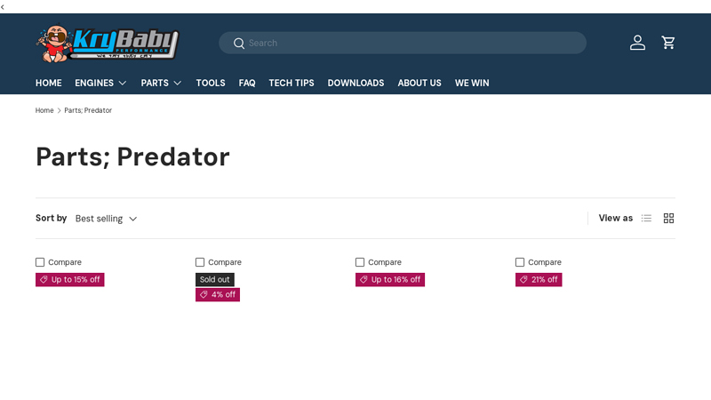Click the 4% off badge
Screen dimensions: 711x400
[218, 295]
